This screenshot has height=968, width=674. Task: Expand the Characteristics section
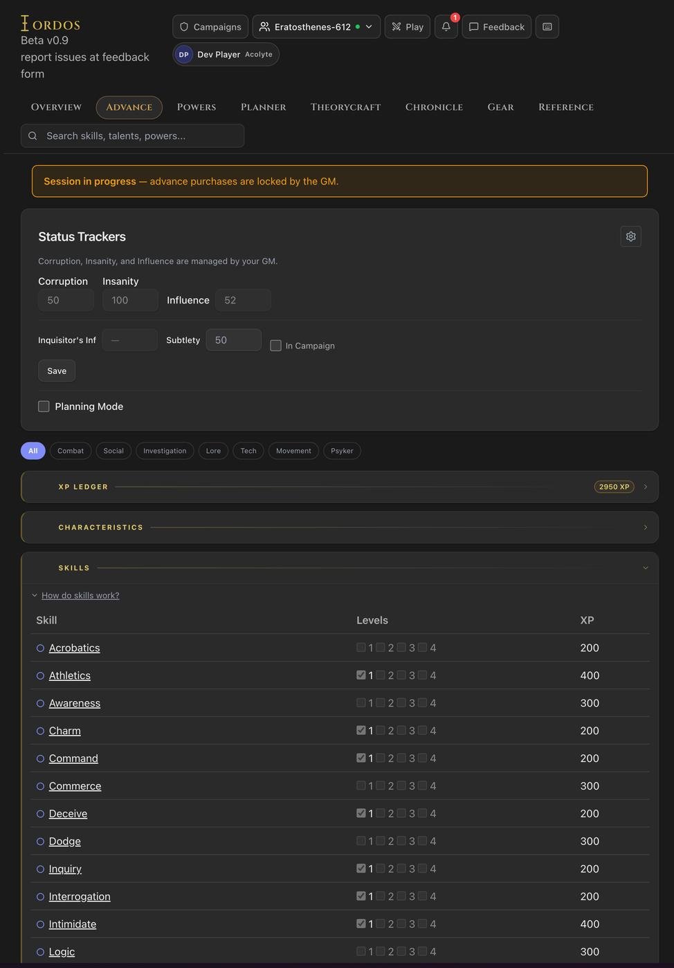(339, 528)
